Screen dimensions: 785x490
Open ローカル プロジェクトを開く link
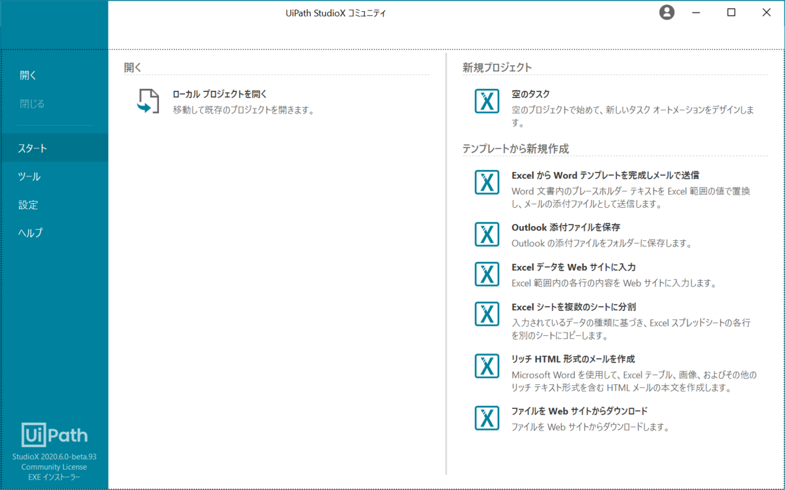220,94
